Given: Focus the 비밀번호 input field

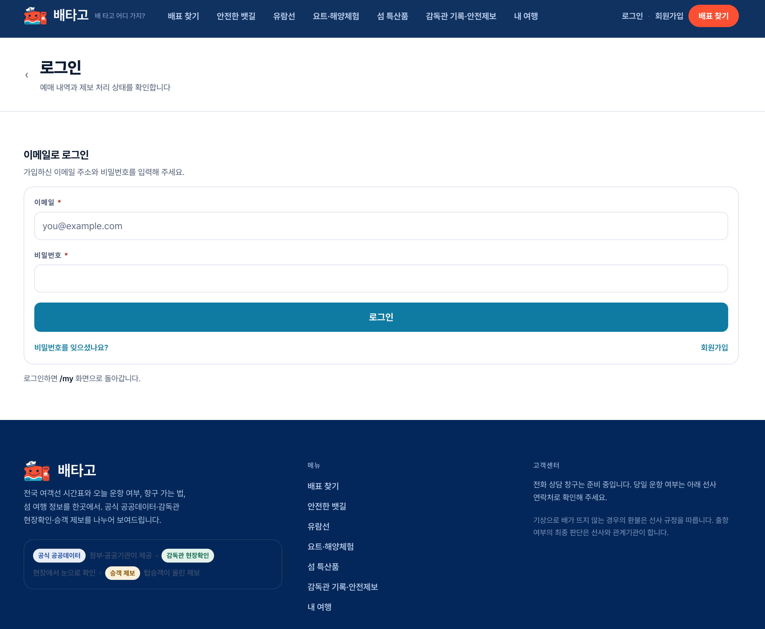Looking at the screenshot, I should coord(381,278).
